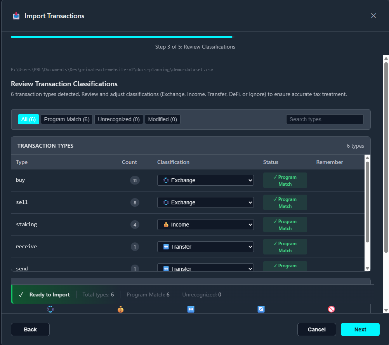Click the Transfer arrows legend icon
The width and height of the screenshot is (389, 345).
pyautogui.click(x=191, y=309)
